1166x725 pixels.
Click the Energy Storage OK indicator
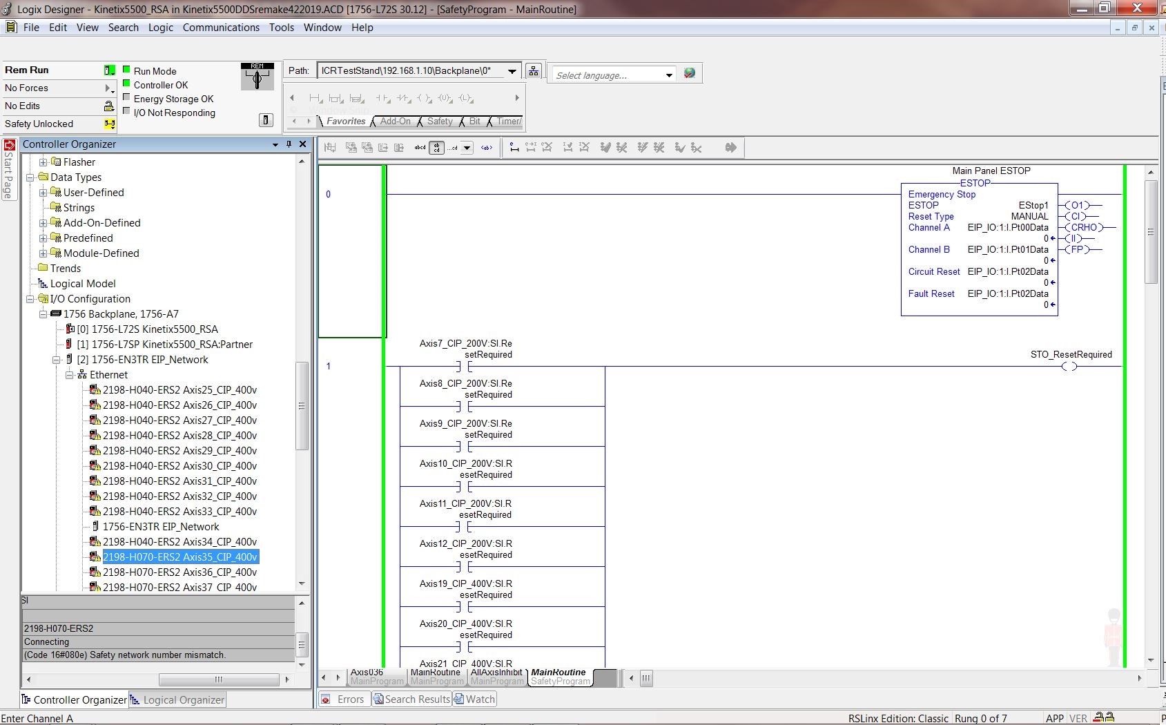[126, 97]
